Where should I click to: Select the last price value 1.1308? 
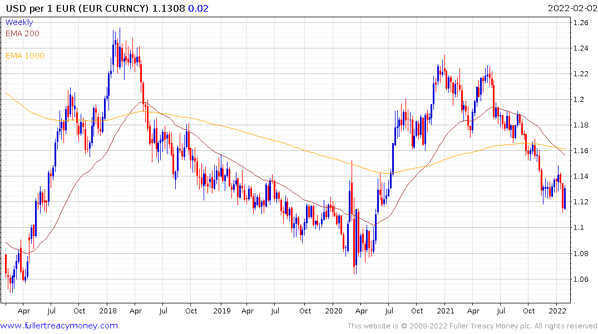tap(169, 8)
